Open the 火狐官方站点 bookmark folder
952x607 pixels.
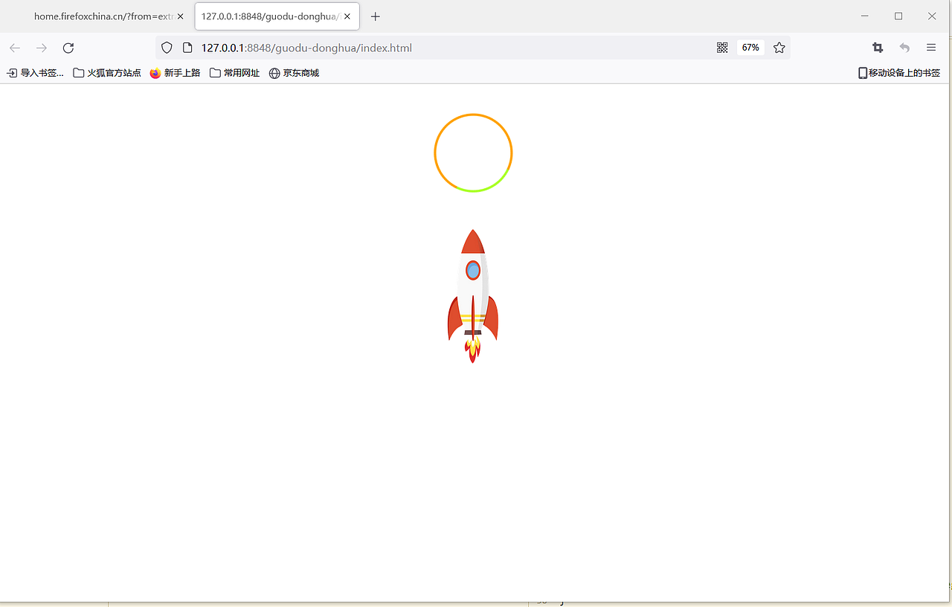pyautogui.click(x=107, y=73)
